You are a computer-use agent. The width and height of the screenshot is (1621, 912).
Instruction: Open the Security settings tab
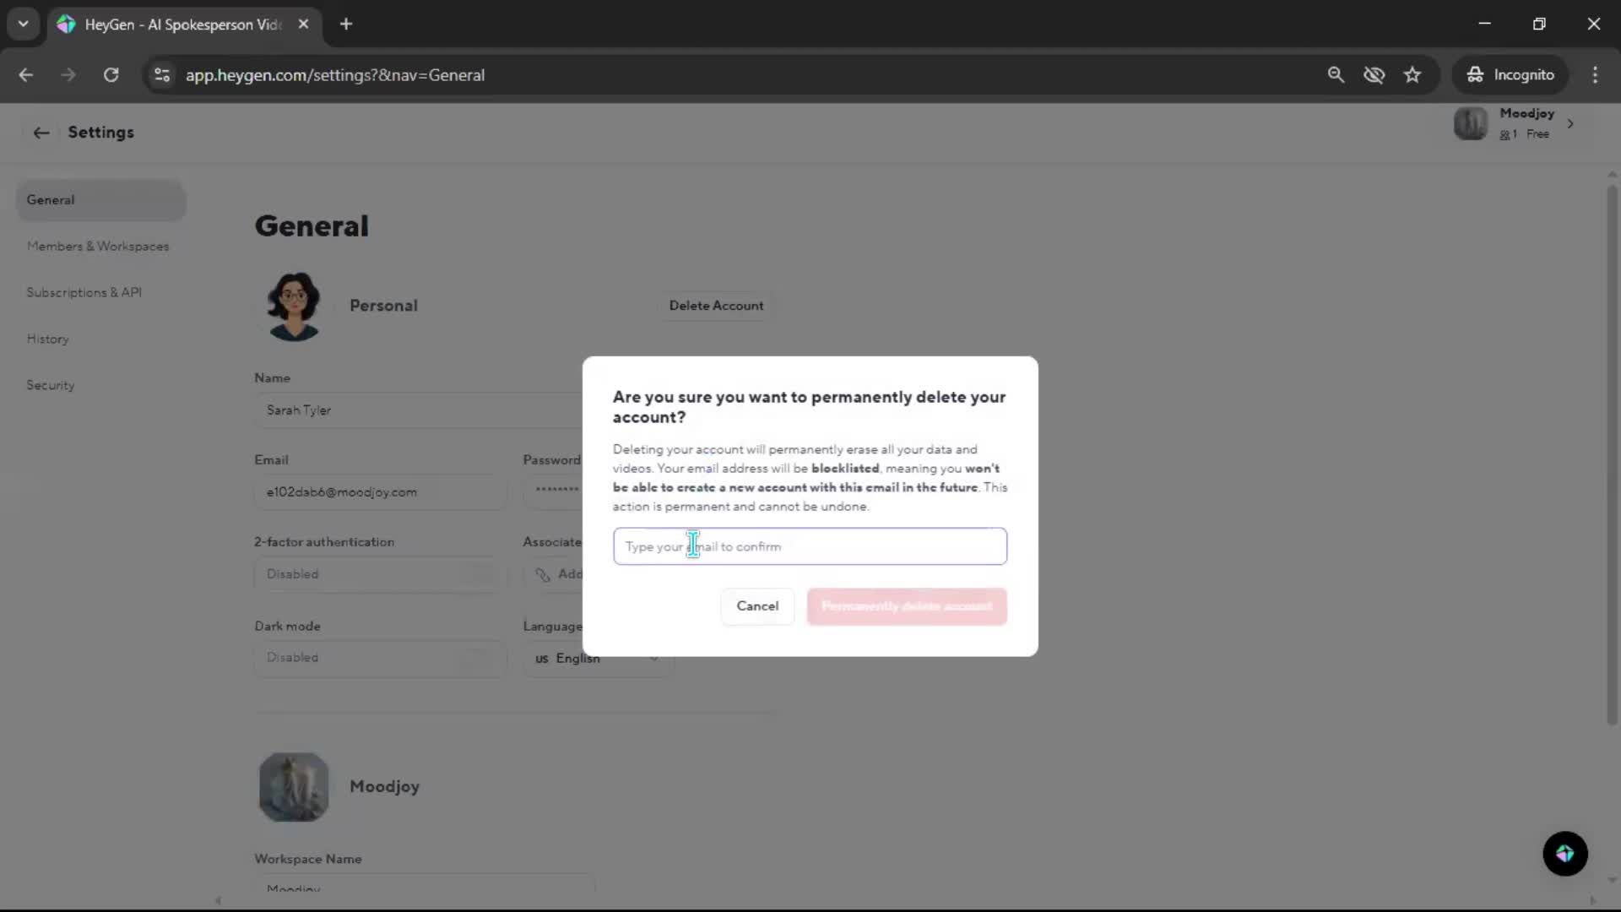(x=51, y=385)
